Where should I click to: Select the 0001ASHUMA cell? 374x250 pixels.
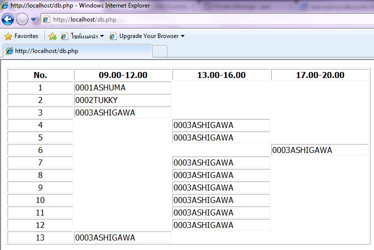(123, 87)
